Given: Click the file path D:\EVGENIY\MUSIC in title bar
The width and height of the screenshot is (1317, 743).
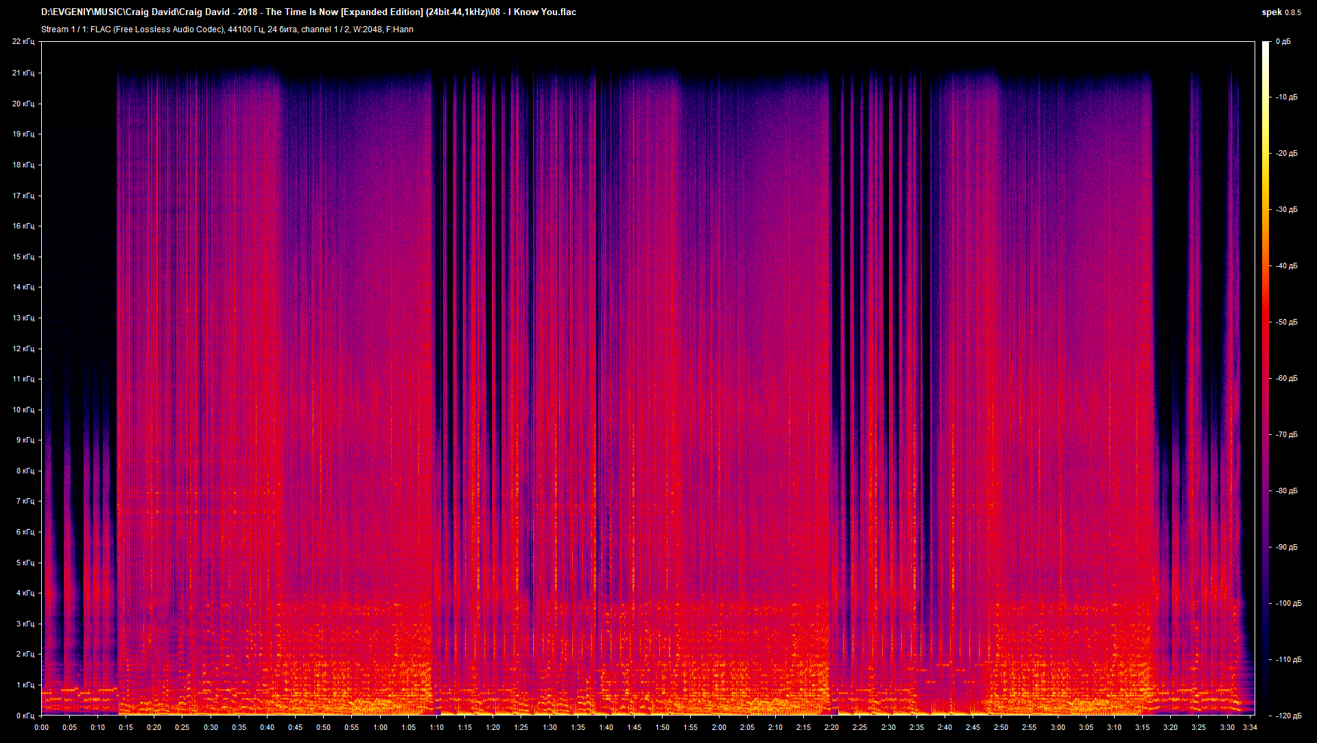Looking at the screenshot, I should click(82, 12).
